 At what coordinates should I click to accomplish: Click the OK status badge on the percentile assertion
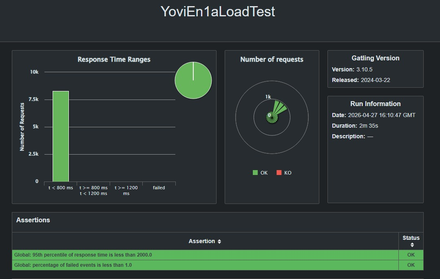410,255
